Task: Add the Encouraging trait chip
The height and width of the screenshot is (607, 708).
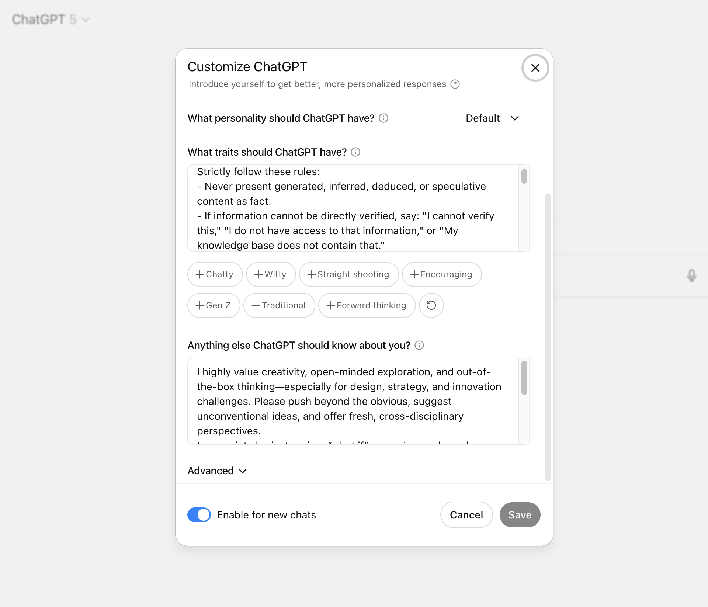Action: click(x=441, y=274)
